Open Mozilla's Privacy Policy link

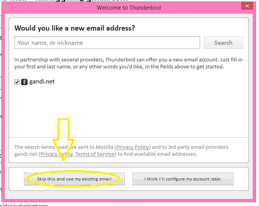point(133,147)
